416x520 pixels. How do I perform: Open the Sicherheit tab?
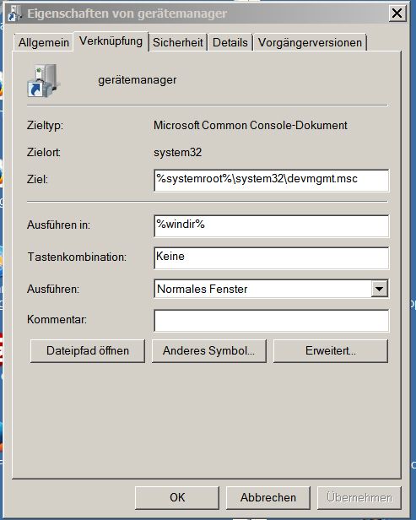178,42
